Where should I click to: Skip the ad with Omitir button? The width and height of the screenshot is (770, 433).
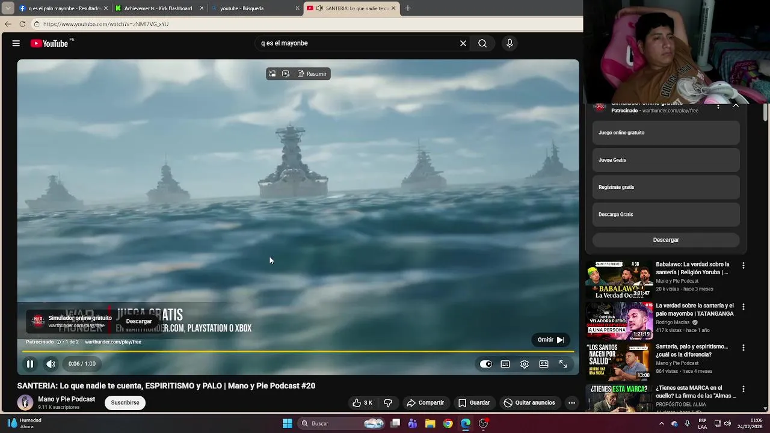click(550, 340)
